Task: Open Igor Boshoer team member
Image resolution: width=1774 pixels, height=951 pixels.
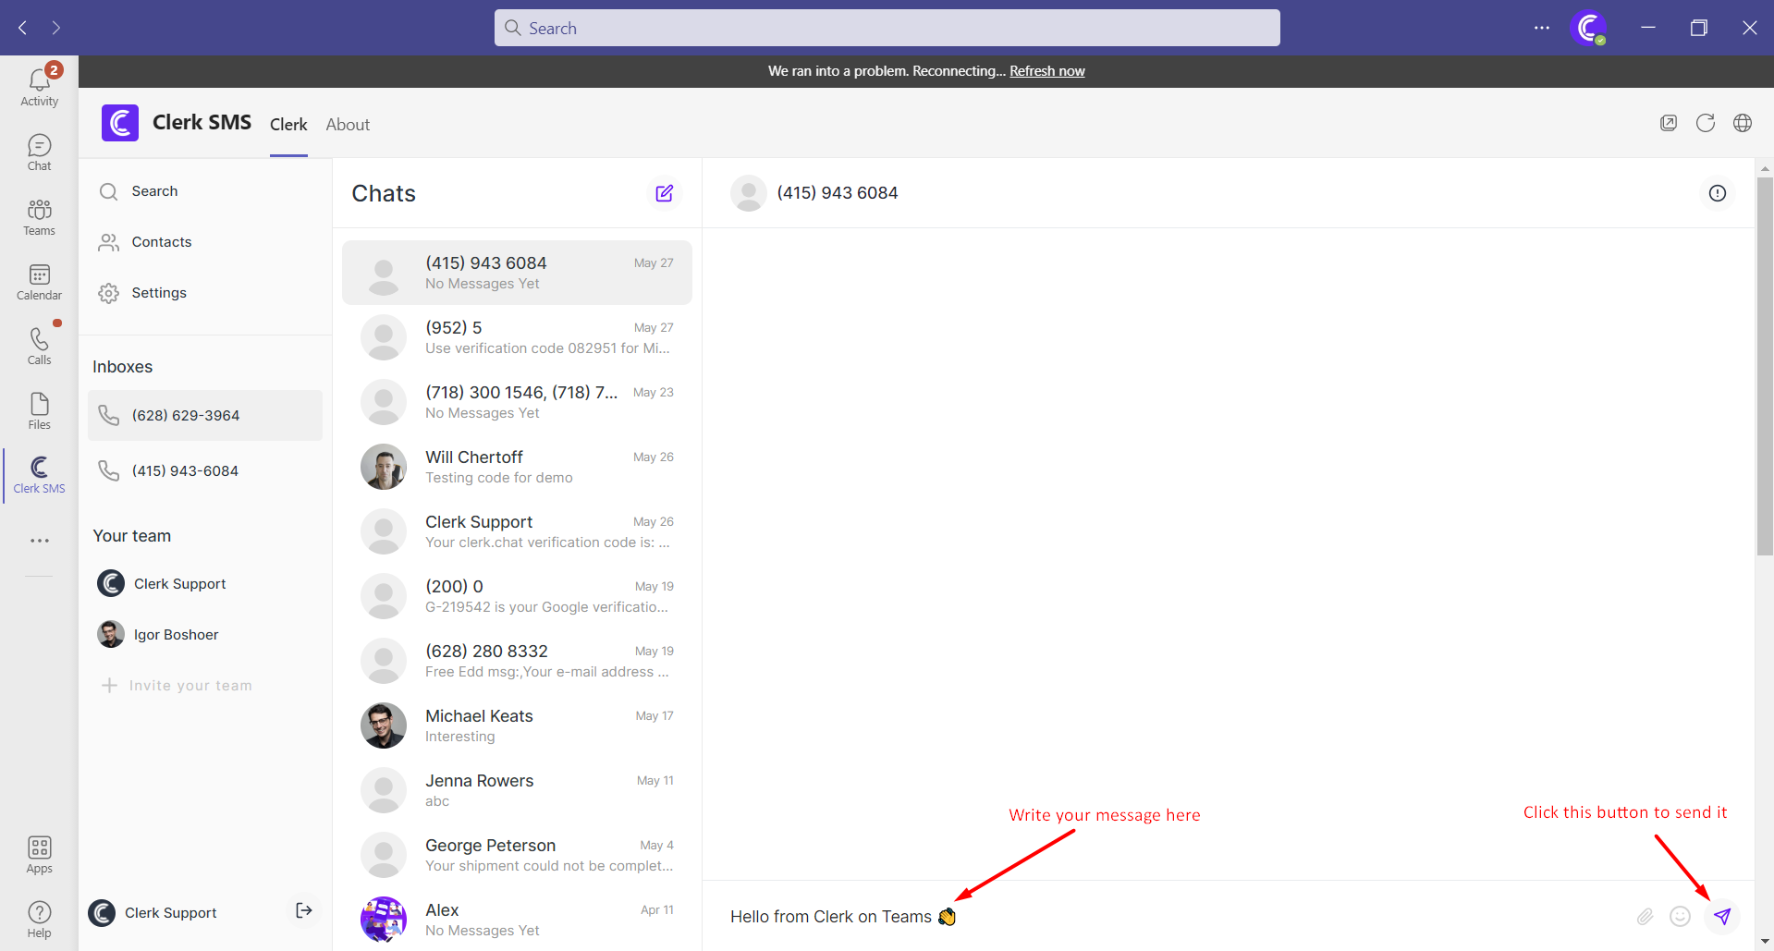Action: click(x=158, y=635)
